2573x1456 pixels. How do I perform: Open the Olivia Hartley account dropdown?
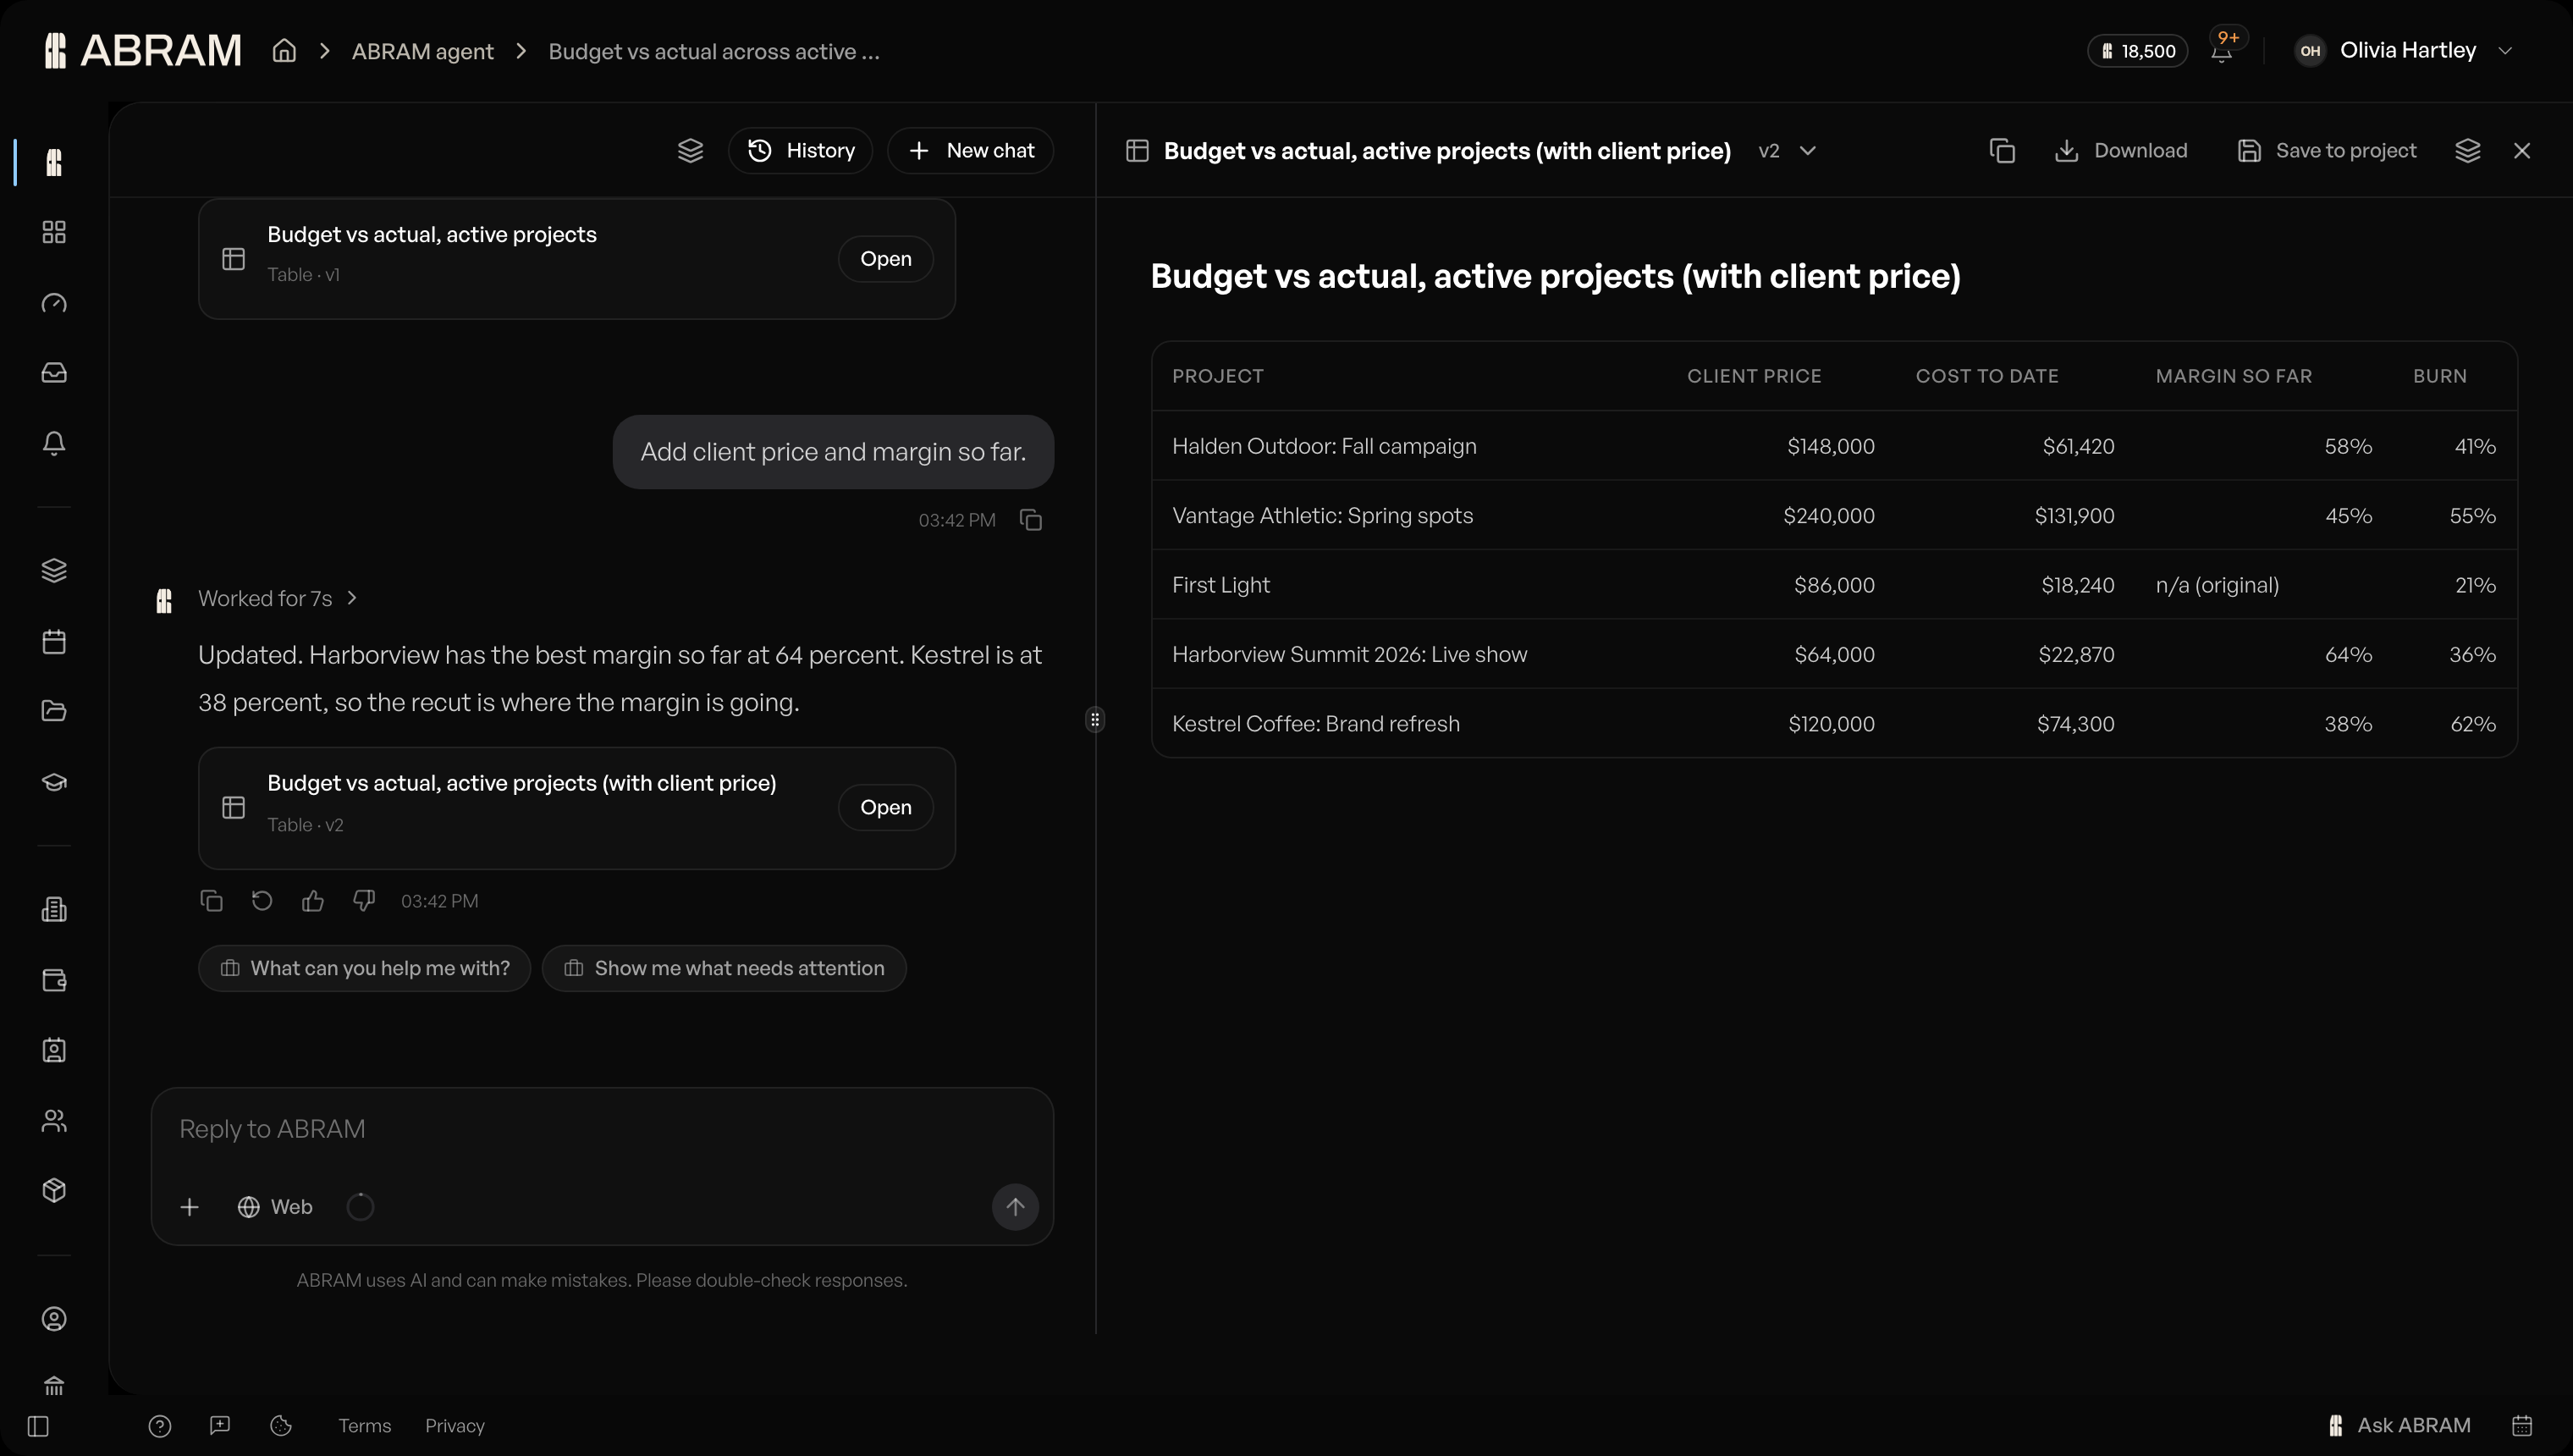2403,50
